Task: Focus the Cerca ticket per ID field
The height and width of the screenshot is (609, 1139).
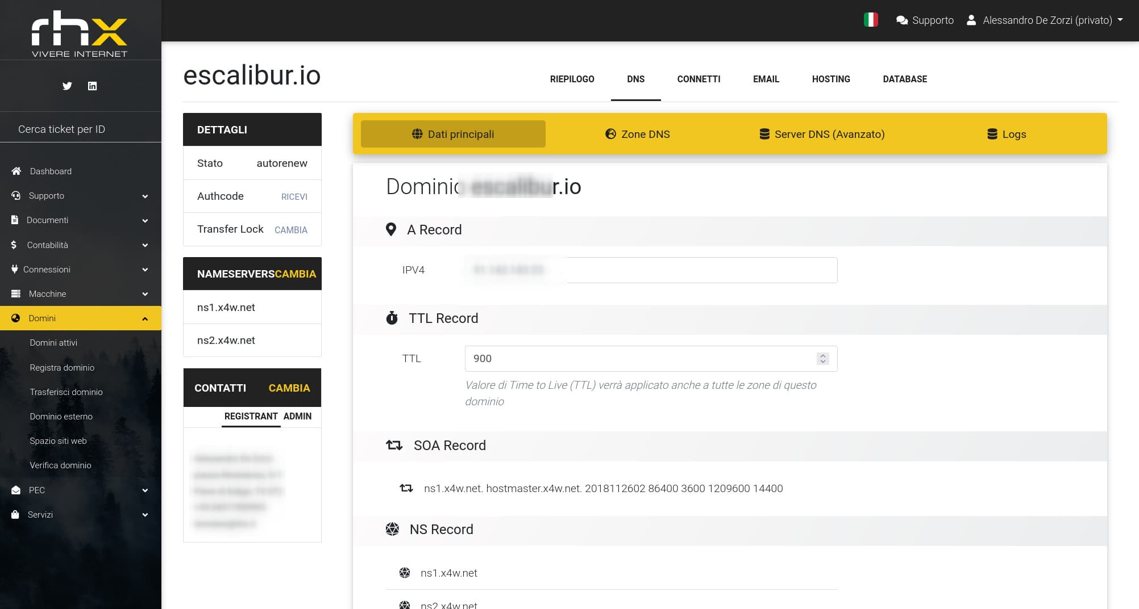Action: click(81, 129)
